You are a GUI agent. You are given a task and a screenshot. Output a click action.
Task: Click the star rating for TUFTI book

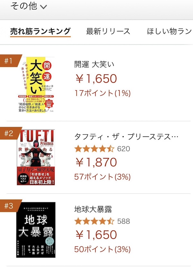coord(94,149)
